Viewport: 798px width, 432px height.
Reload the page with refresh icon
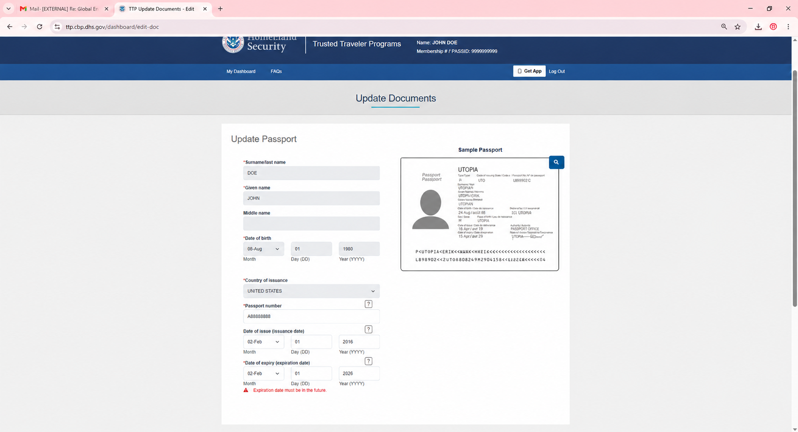[40, 27]
